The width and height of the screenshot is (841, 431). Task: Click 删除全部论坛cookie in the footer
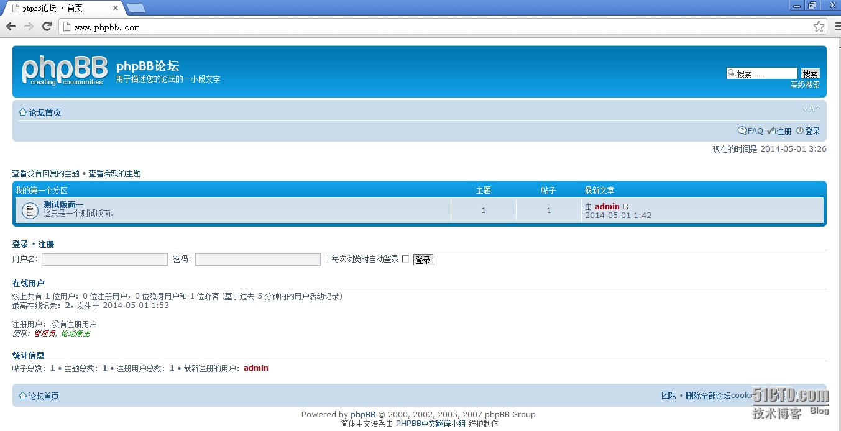pyautogui.click(x=720, y=396)
